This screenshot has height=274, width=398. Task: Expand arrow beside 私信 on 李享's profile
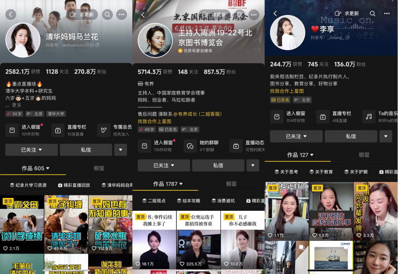pos(388,136)
